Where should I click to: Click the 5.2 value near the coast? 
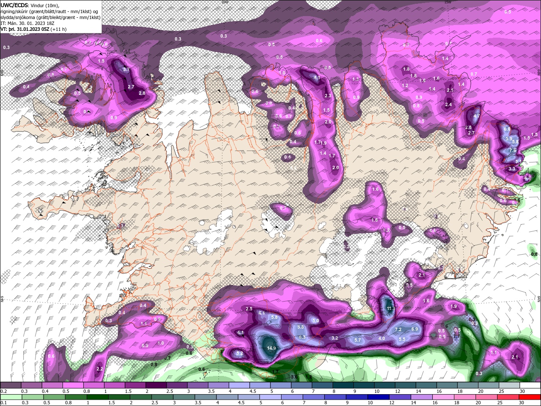[x=240, y=353]
